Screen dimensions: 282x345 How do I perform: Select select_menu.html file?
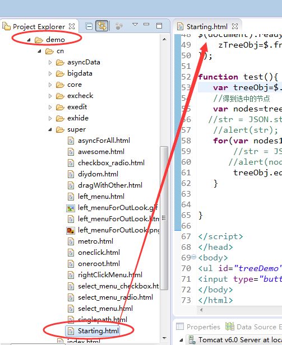coord(105,309)
